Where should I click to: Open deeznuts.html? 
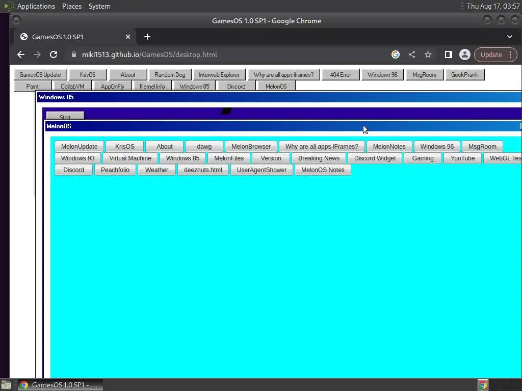pyautogui.click(x=203, y=170)
